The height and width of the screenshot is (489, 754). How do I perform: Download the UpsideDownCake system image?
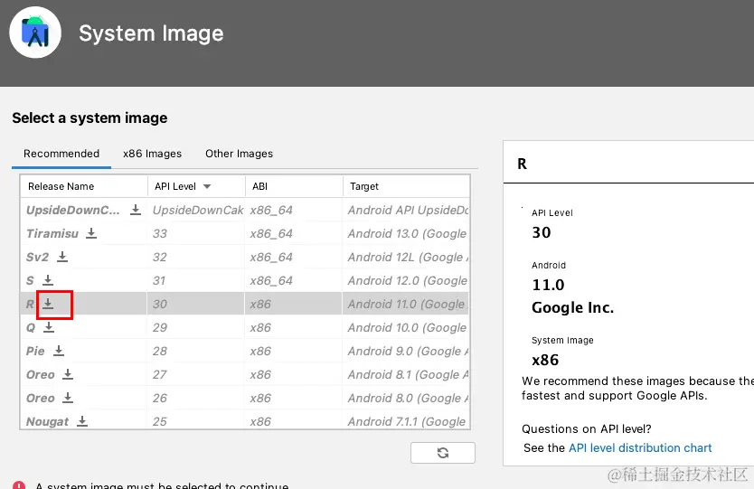tap(136, 210)
